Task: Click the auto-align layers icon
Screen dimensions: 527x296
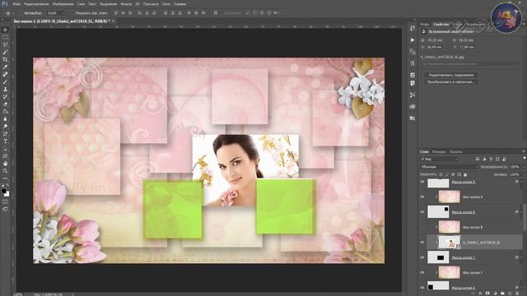Action: pos(216,13)
